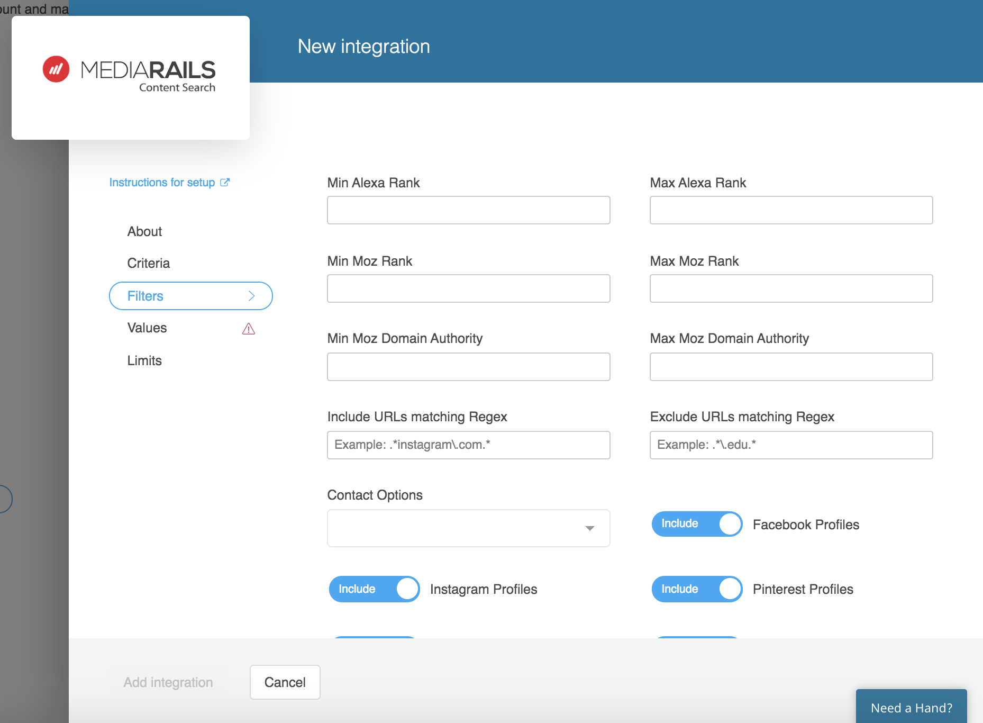Toggle the Pinterest Profiles include switch
The height and width of the screenshot is (723, 983).
pyautogui.click(x=697, y=589)
